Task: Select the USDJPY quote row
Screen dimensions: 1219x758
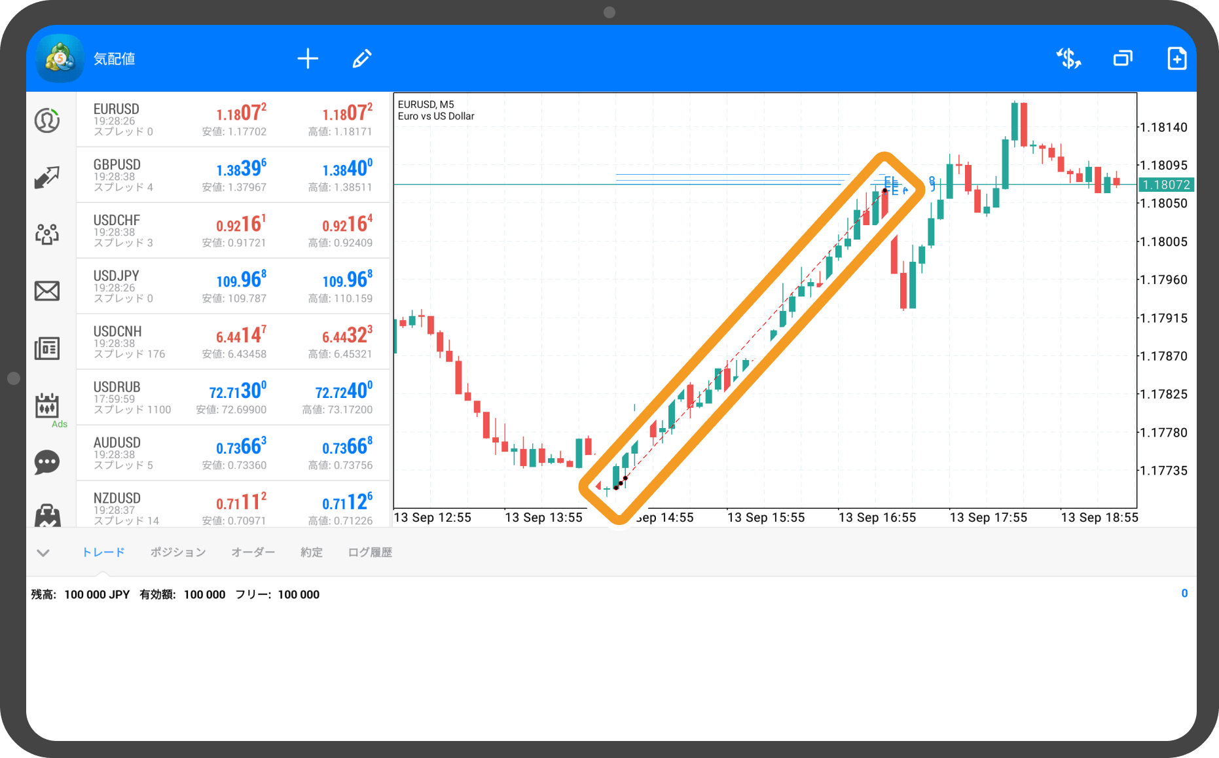Action: coord(233,287)
